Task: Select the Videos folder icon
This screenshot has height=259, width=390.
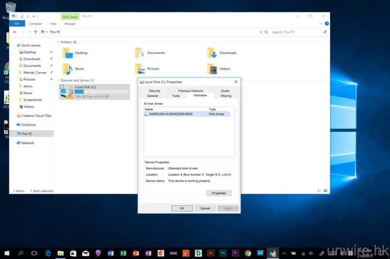Action: pyautogui.click(x=212, y=69)
